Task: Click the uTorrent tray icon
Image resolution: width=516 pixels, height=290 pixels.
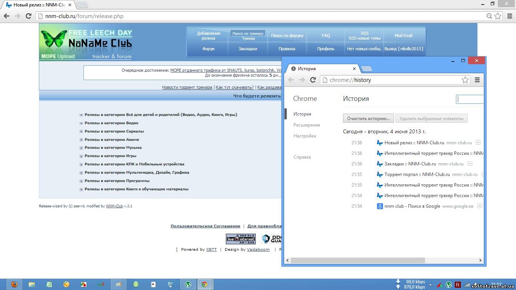Action: tap(449, 285)
